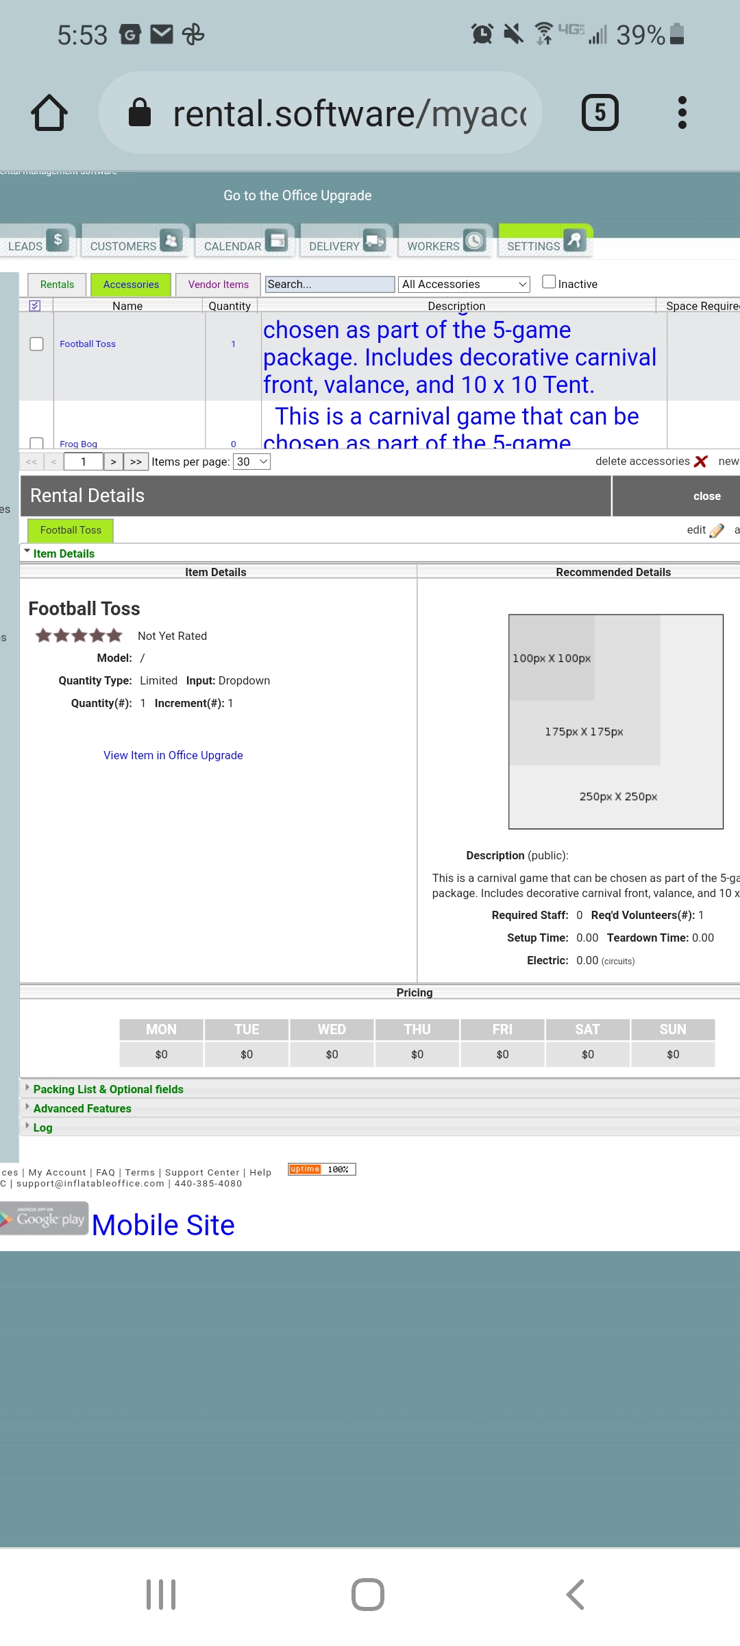This screenshot has height=1646, width=740.
Task: Tap the browser home icon
Action: click(x=49, y=113)
